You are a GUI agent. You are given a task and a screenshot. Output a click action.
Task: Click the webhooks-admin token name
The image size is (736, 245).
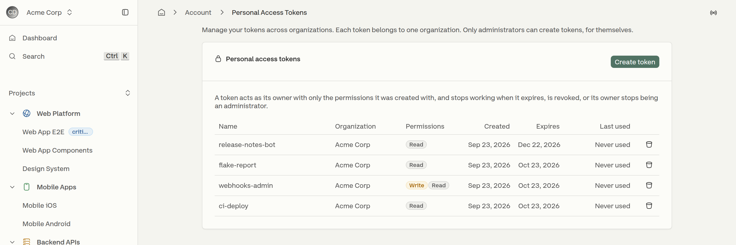pyautogui.click(x=246, y=185)
